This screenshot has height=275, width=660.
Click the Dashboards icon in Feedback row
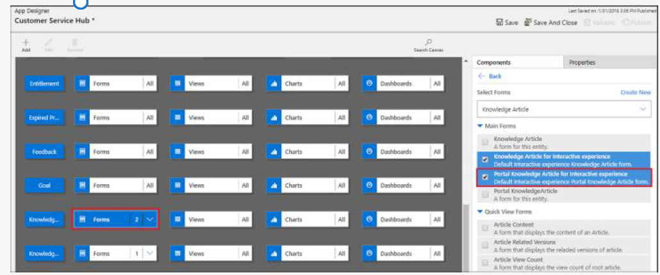[369, 152]
